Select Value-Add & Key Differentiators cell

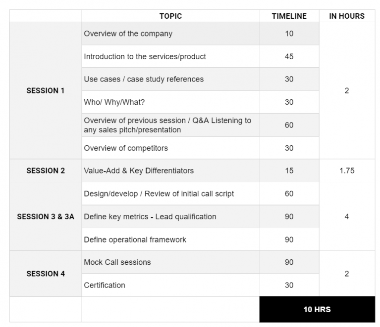coord(170,170)
